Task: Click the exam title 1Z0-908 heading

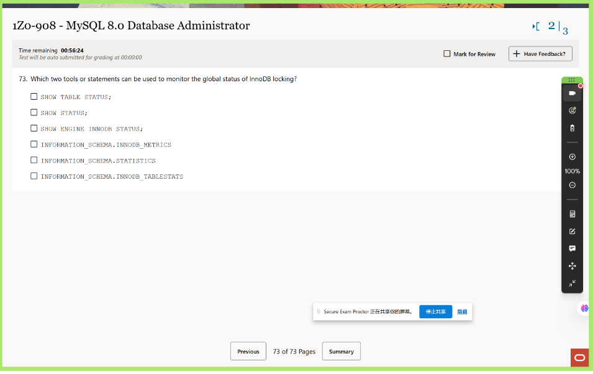Action: click(x=131, y=25)
